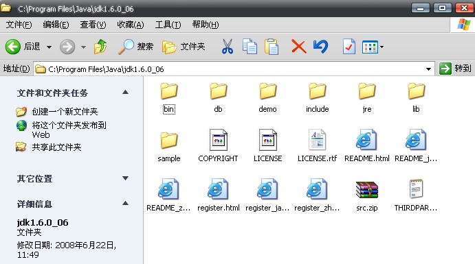Copy using the two-pages icon
The image size is (475, 264).
tap(250, 47)
